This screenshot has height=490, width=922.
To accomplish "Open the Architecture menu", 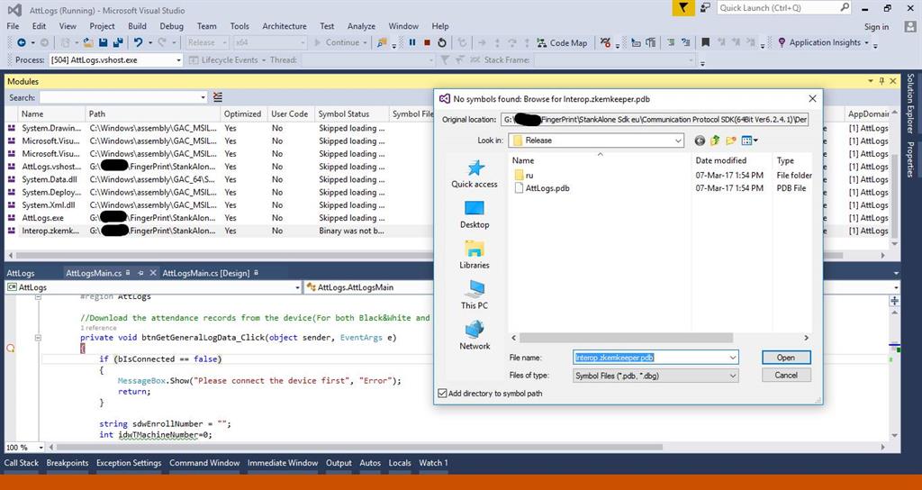I will (284, 26).
